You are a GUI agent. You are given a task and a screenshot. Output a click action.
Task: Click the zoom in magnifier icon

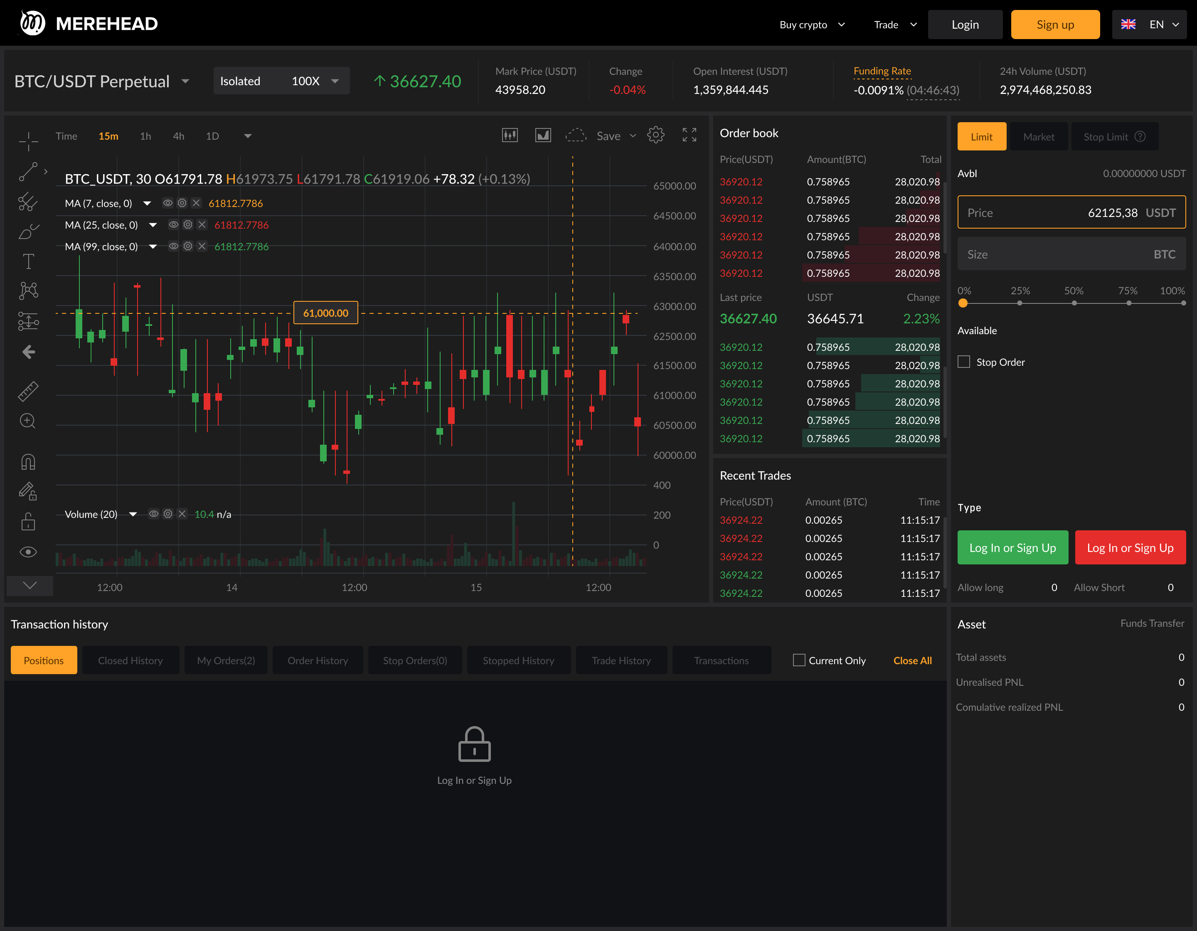27,421
